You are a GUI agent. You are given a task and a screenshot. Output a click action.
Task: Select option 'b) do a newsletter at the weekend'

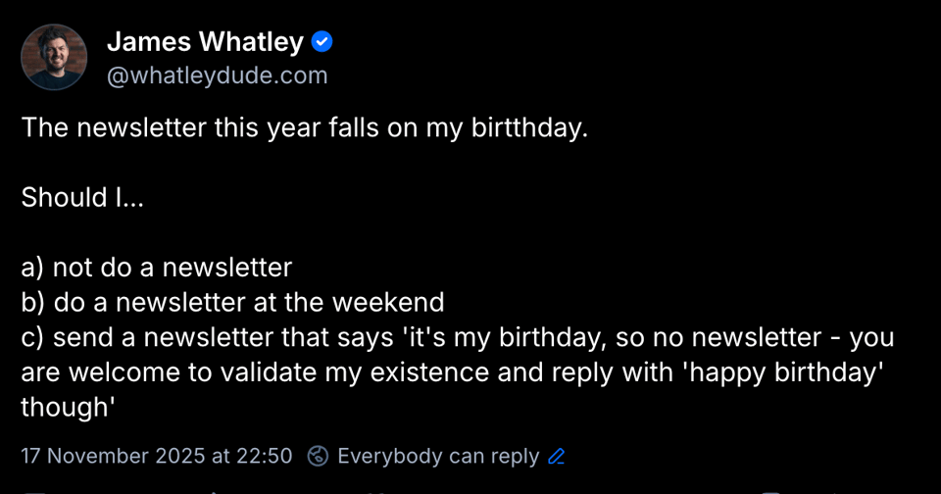232,301
